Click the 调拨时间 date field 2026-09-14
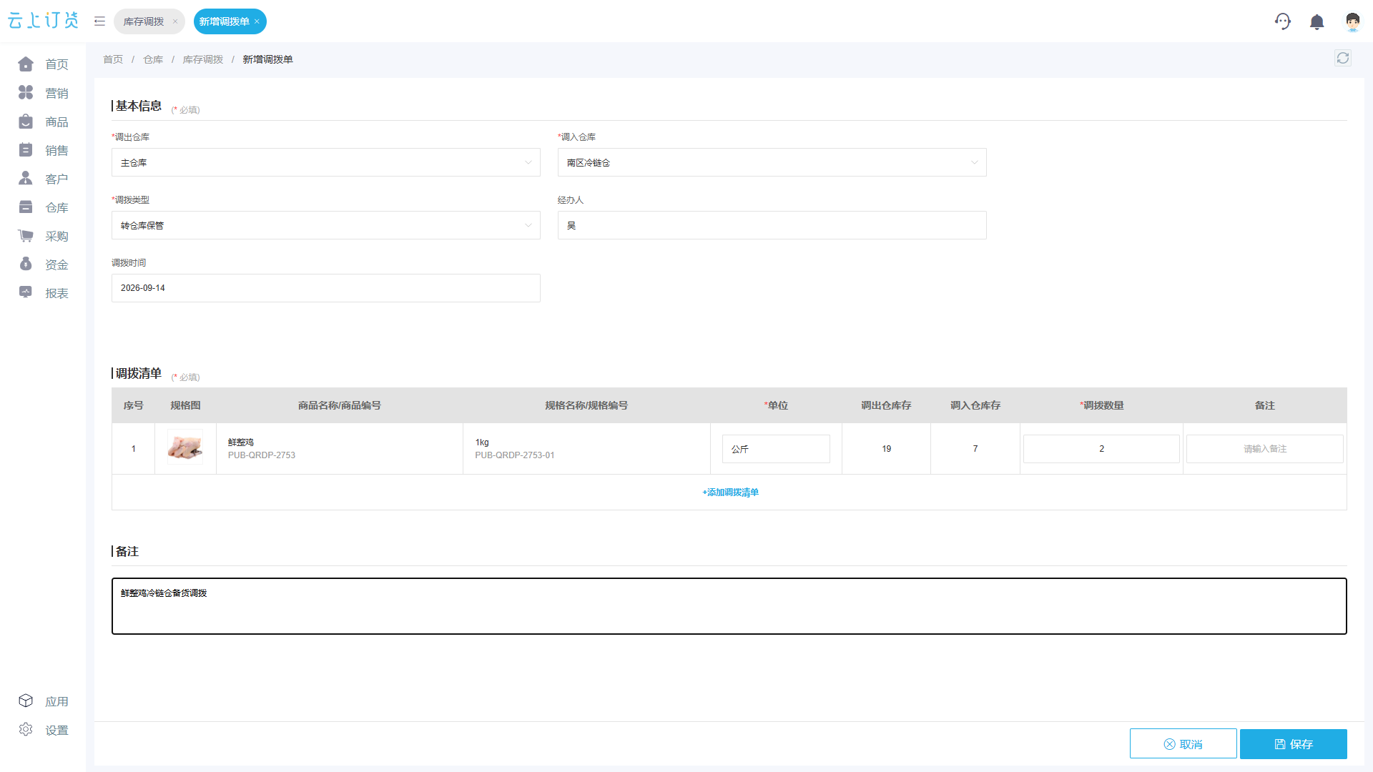Viewport: 1373px width, 772px height. [x=326, y=288]
